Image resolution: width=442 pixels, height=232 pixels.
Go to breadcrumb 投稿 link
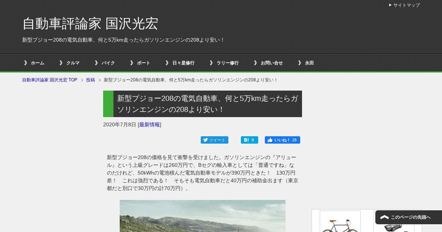pos(91,80)
